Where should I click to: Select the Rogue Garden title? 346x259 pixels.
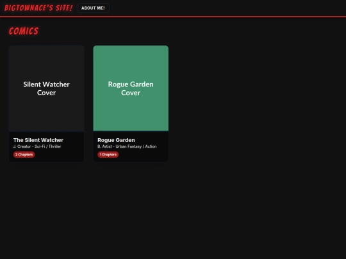pos(116,140)
